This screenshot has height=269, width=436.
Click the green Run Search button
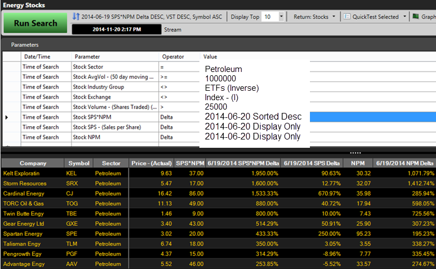36,23
